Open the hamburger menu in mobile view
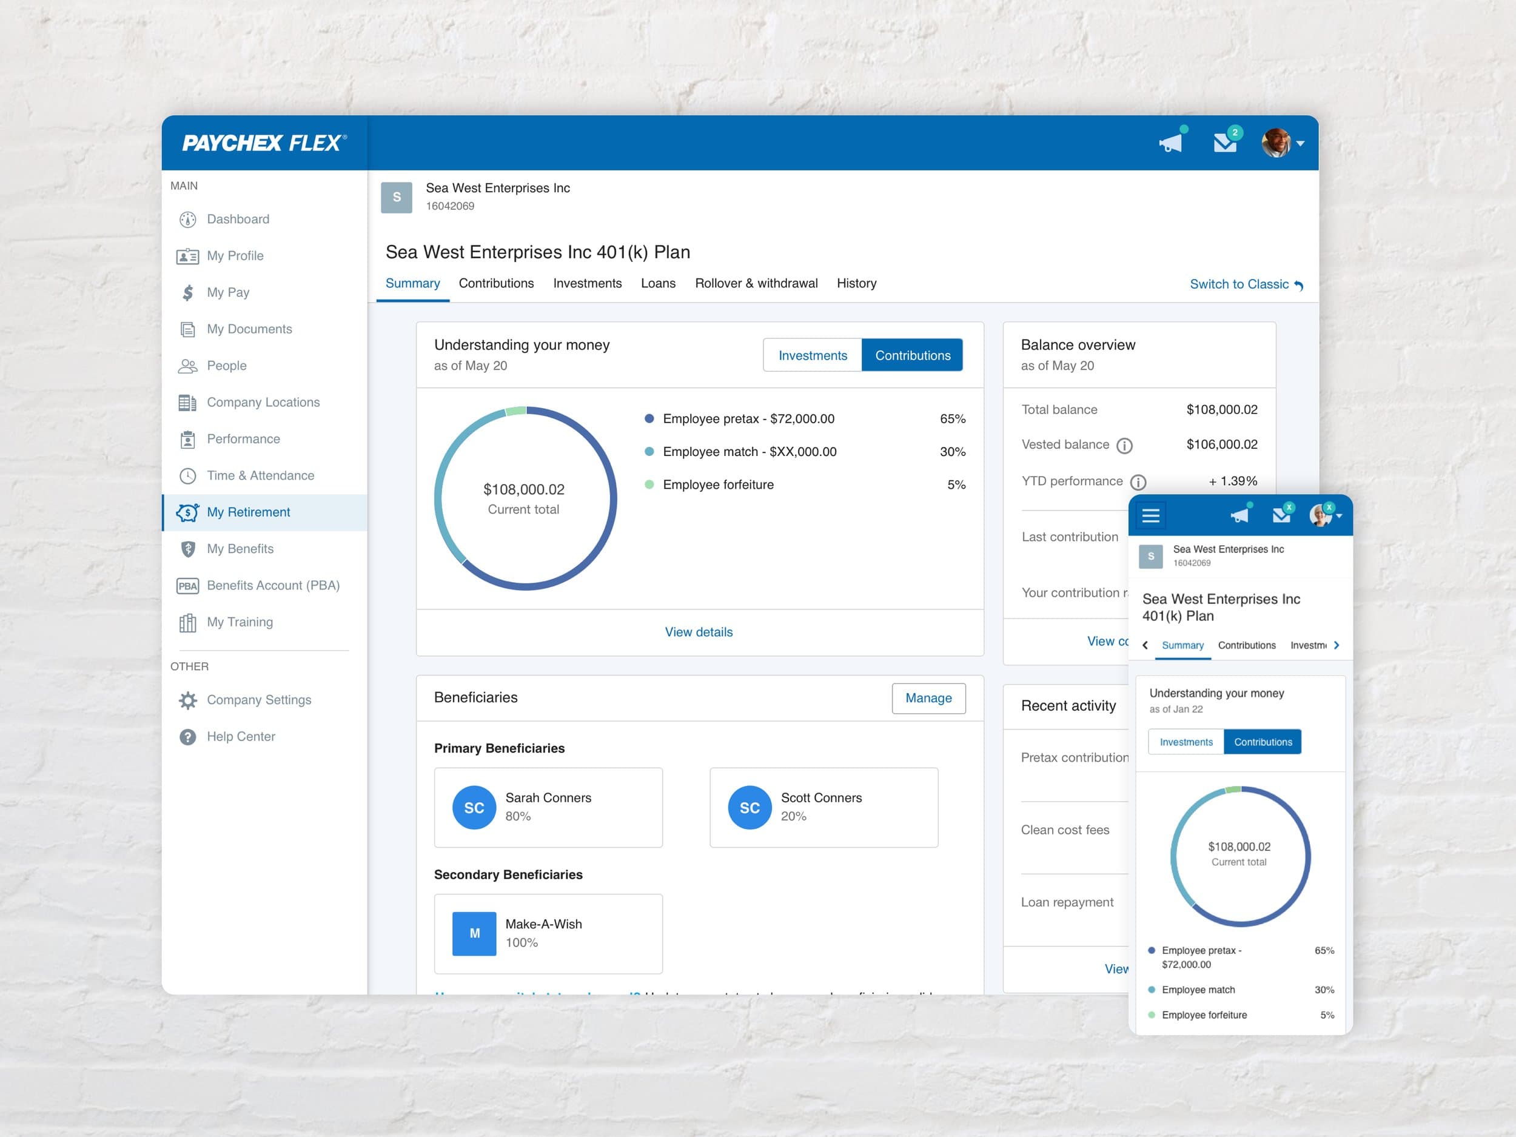The height and width of the screenshot is (1137, 1516). (x=1151, y=515)
